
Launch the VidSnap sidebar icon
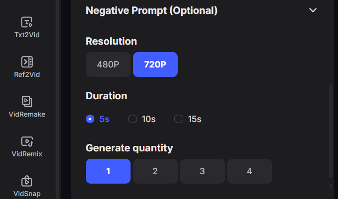27,181
